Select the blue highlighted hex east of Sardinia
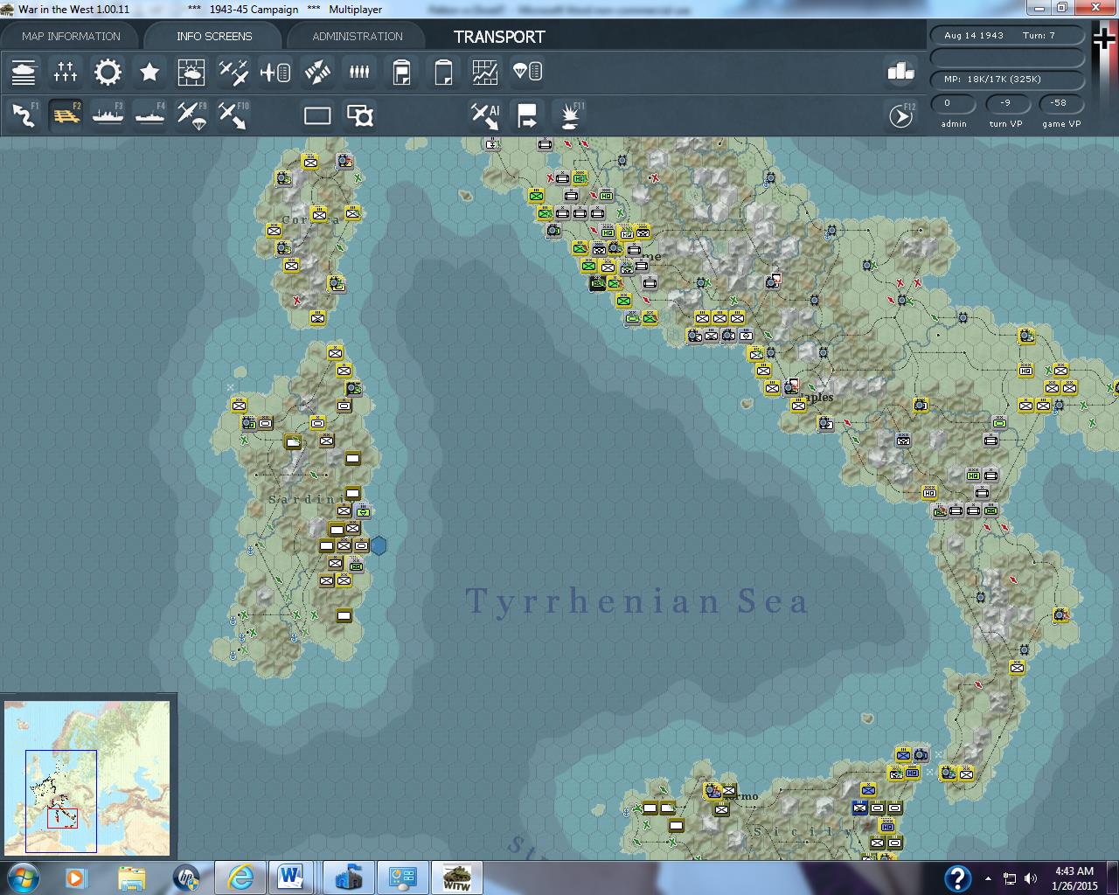The width and height of the screenshot is (1119, 895). click(379, 545)
